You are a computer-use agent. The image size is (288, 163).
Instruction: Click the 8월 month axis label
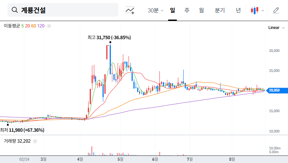click(x=232, y=159)
